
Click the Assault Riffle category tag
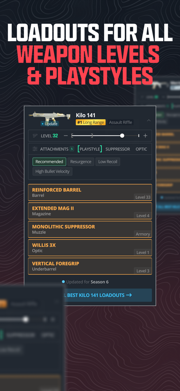121,122
